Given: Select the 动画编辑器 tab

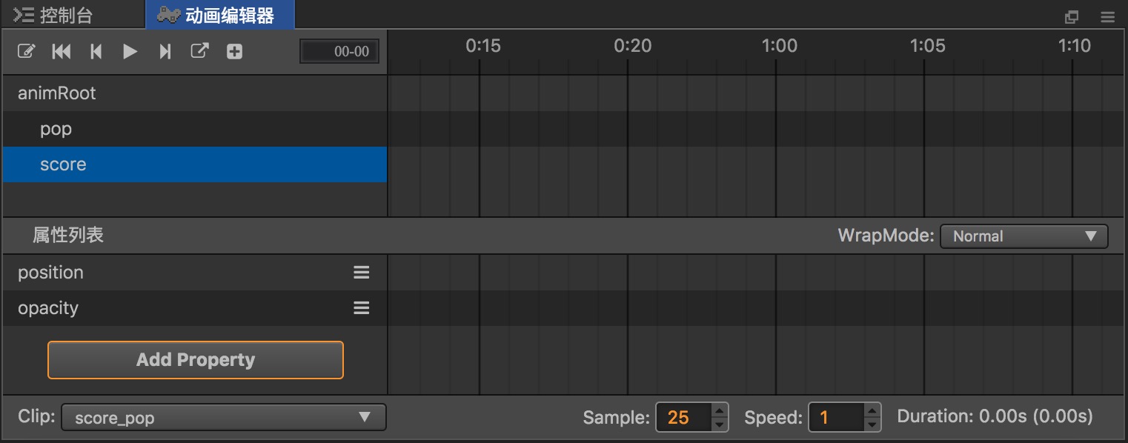Looking at the screenshot, I should click(220, 16).
